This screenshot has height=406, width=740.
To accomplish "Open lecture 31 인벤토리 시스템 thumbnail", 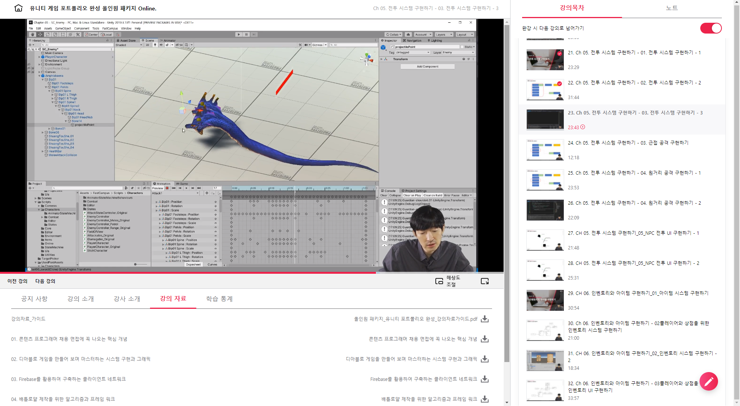I will (x=545, y=361).
